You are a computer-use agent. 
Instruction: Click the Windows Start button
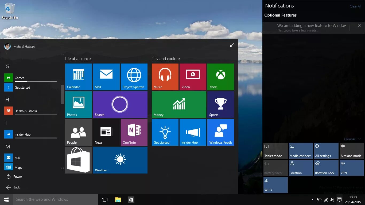pos(6,200)
